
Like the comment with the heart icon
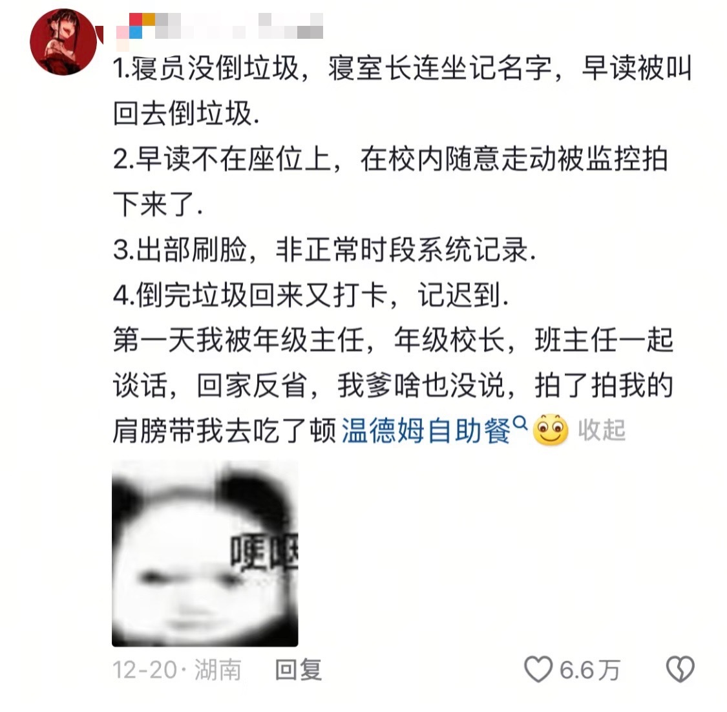pos(538,669)
